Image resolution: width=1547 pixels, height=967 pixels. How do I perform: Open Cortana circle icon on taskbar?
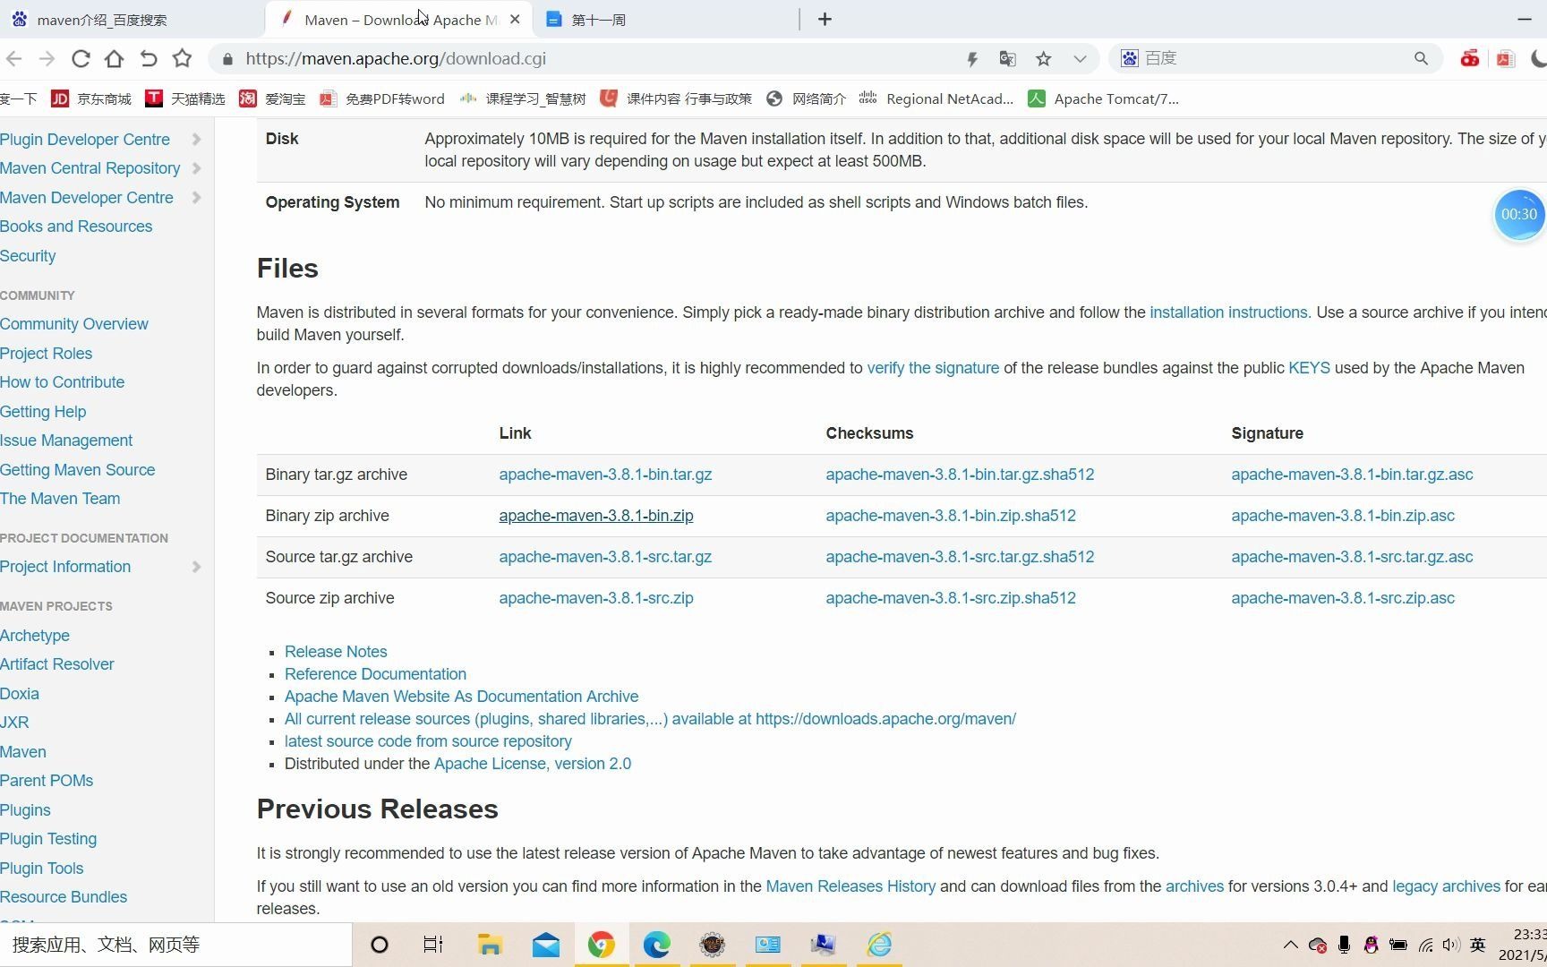[x=380, y=945]
